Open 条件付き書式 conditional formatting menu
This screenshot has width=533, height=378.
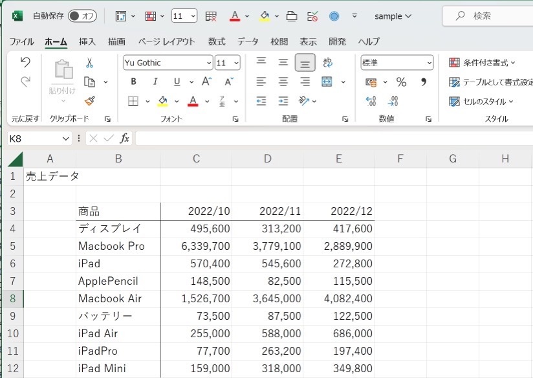pos(482,63)
